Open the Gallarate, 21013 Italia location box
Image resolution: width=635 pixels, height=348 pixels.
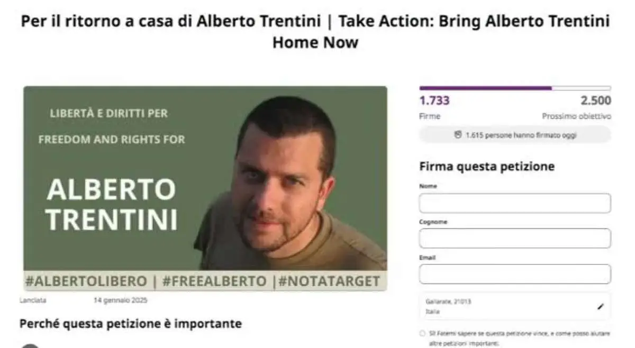pyautogui.click(x=515, y=306)
